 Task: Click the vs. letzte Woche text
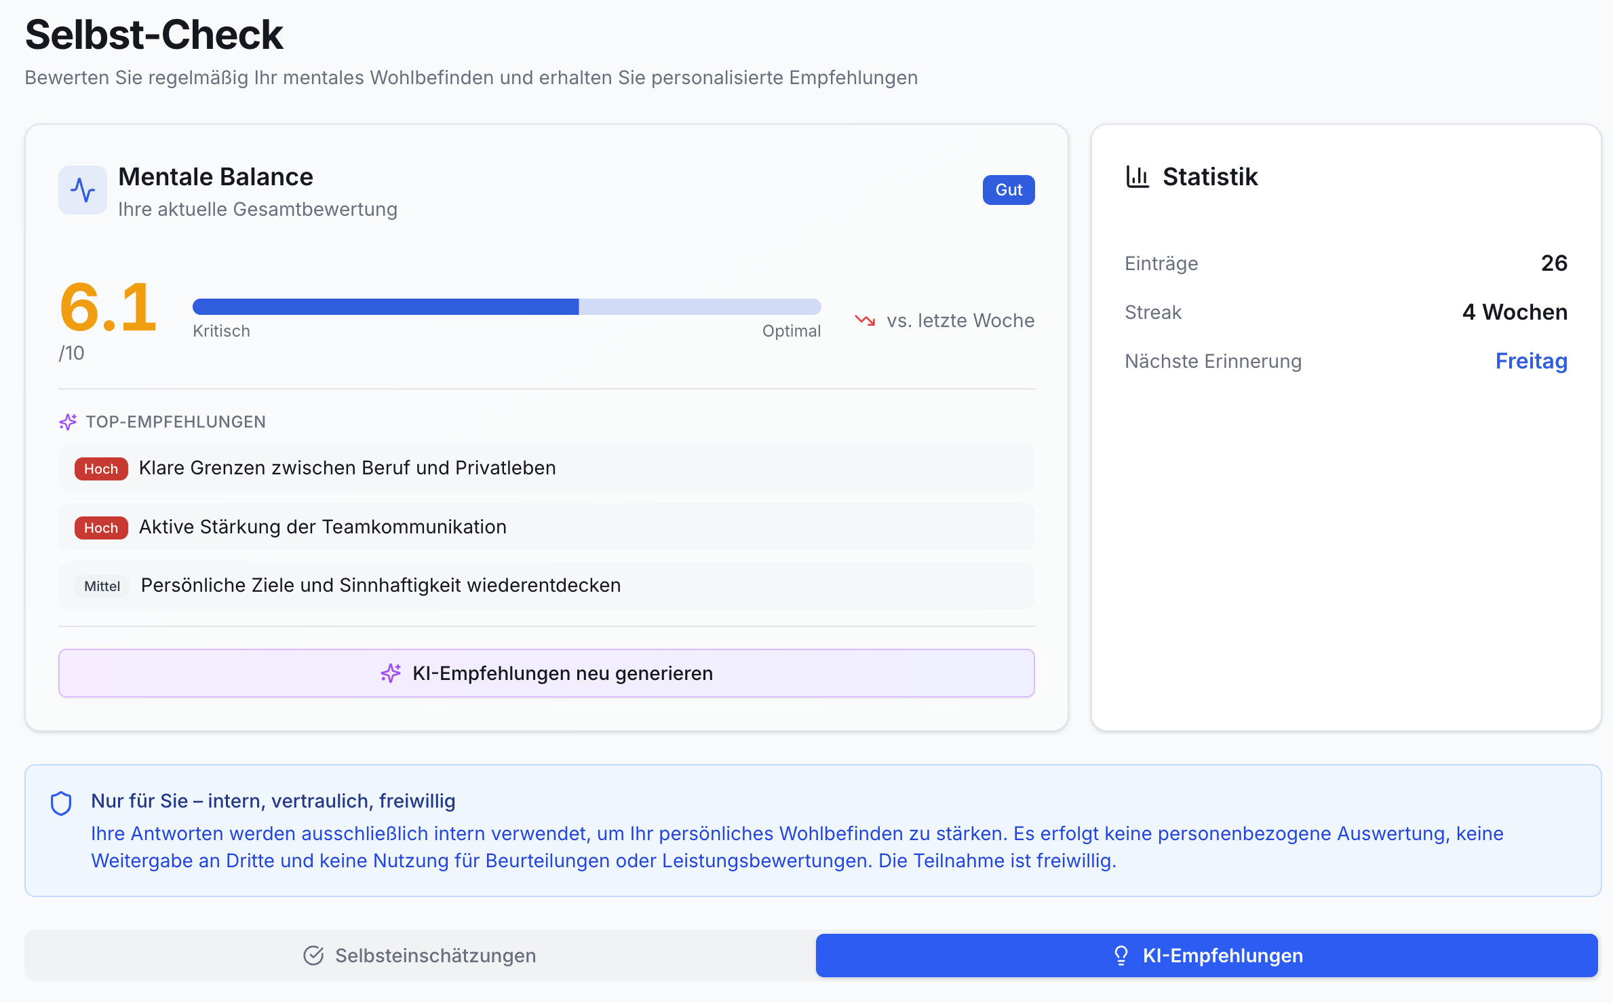960,320
